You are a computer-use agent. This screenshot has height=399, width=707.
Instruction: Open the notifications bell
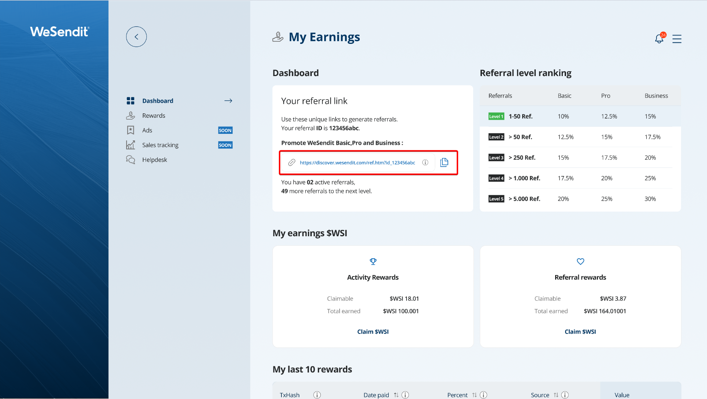click(x=659, y=38)
